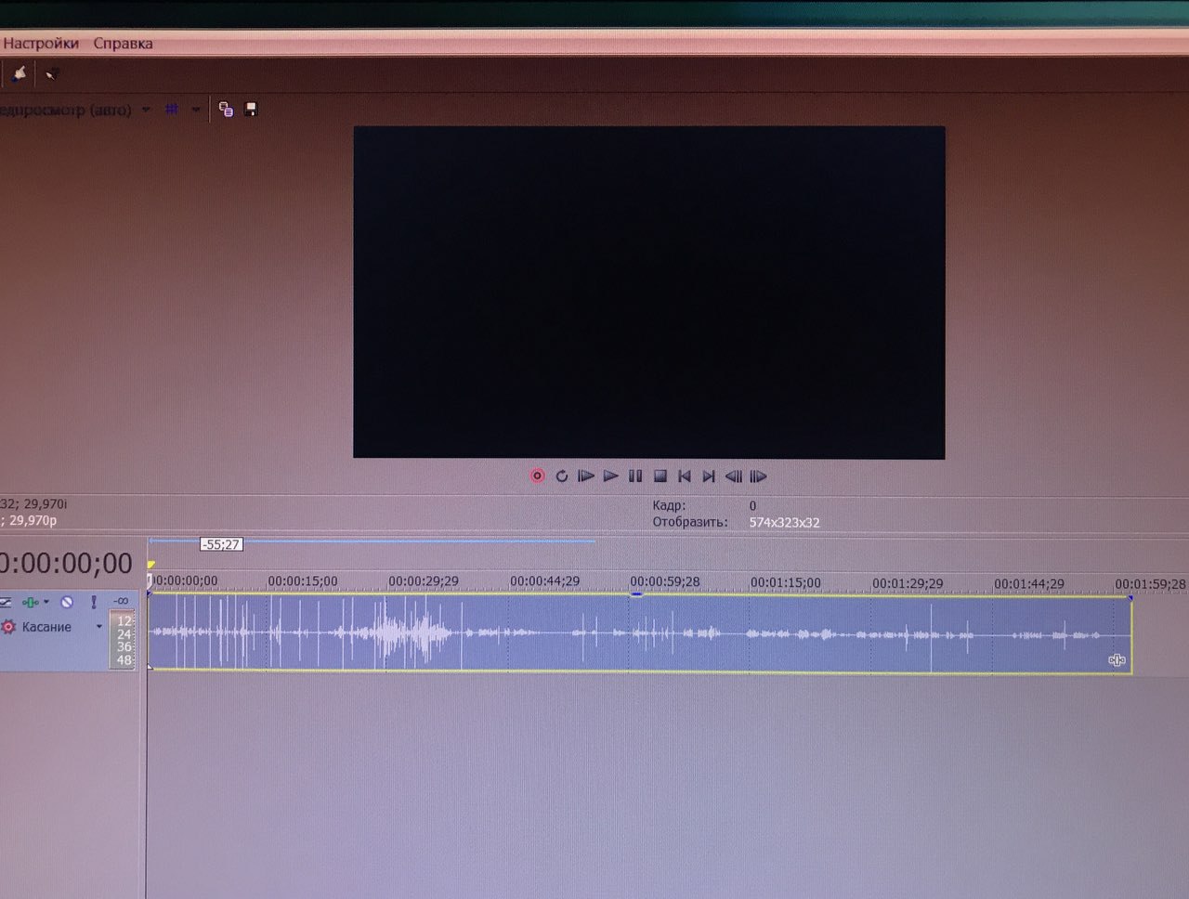
Task: Click the track envelope curve icon
Action: pyautogui.click(x=6, y=603)
